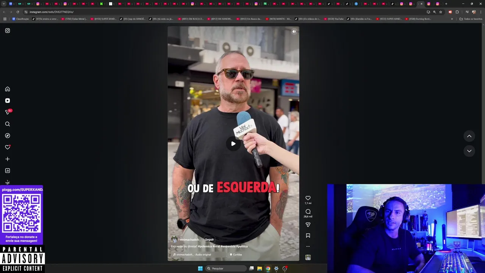Share the reel with paper plane icon
485x273 pixels.
(308, 225)
